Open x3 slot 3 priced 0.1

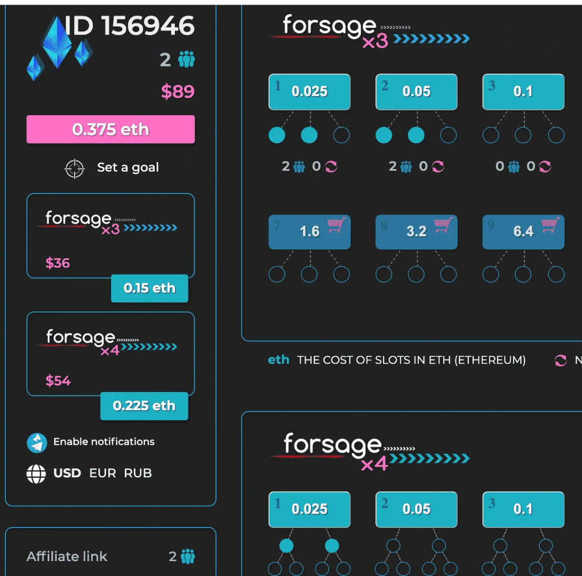point(523,92)
